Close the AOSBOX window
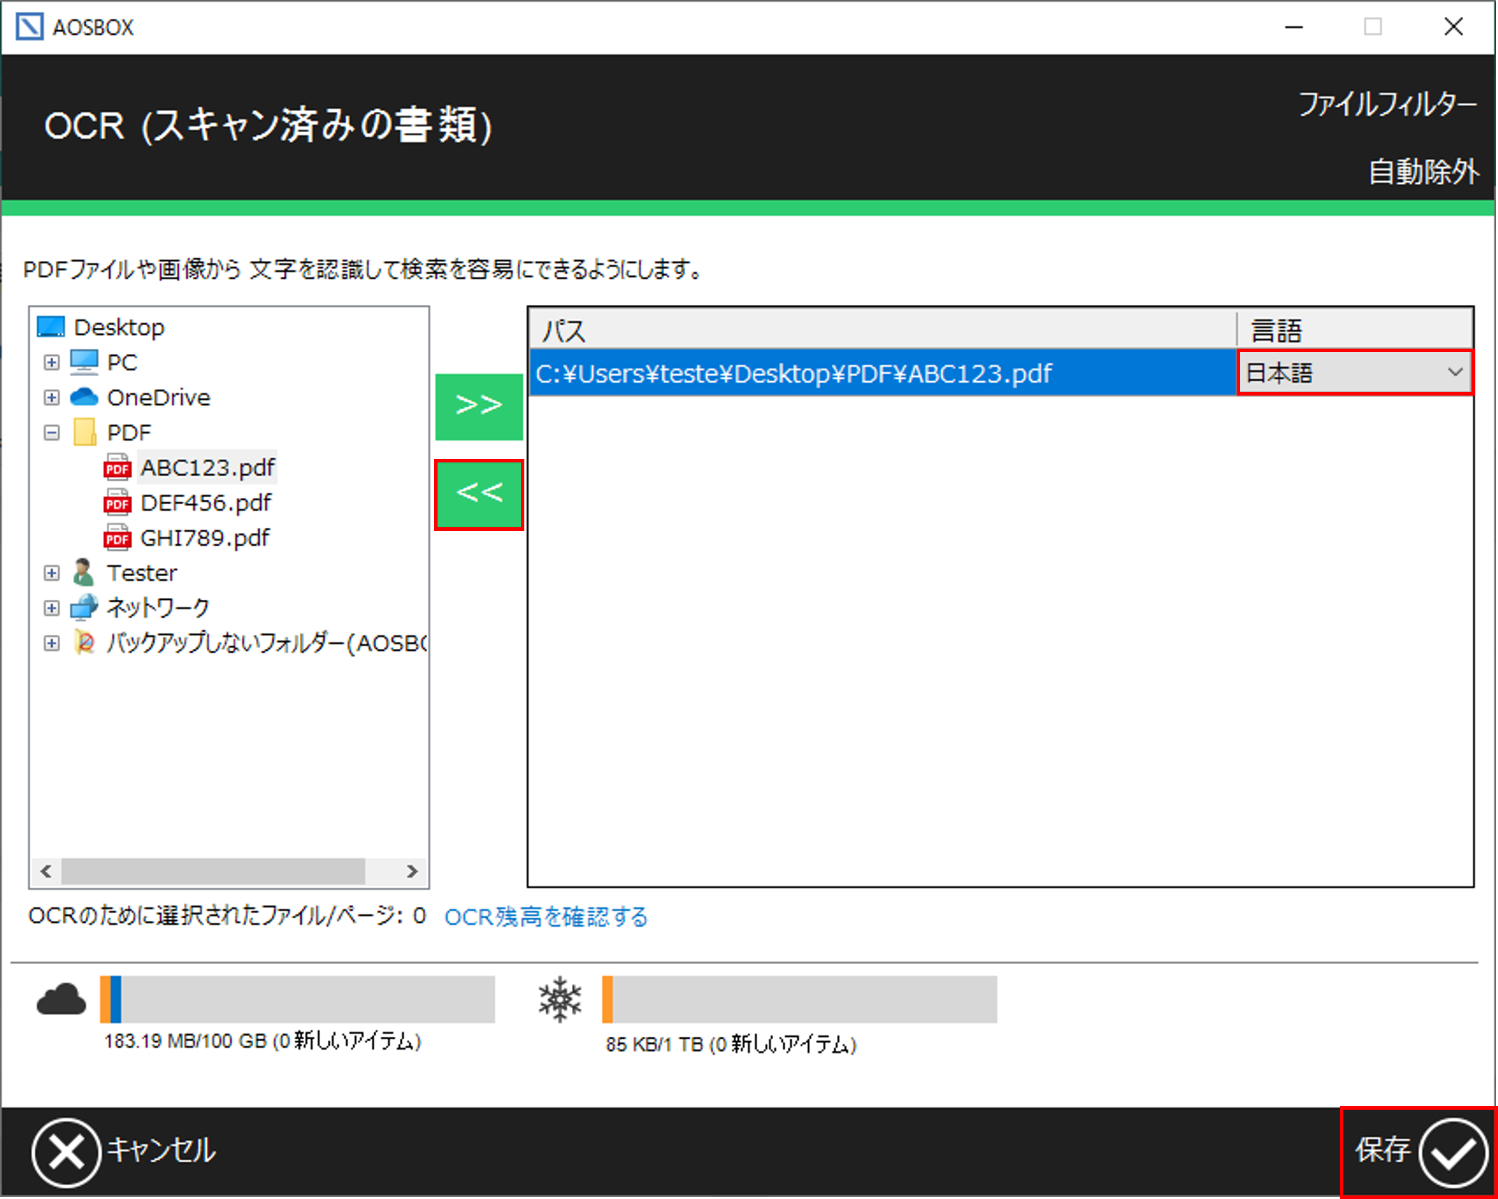This screenshot has height=1199, width=1498. pyautogui.click(x=1454, y=27)
